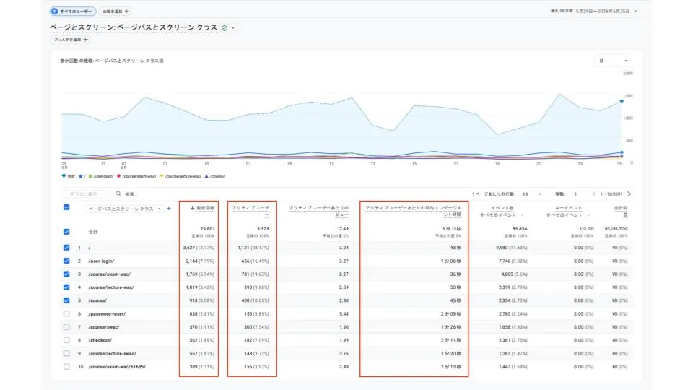
Task: Click the '1-10/2091' pagination range text
Action: (611, 194)
